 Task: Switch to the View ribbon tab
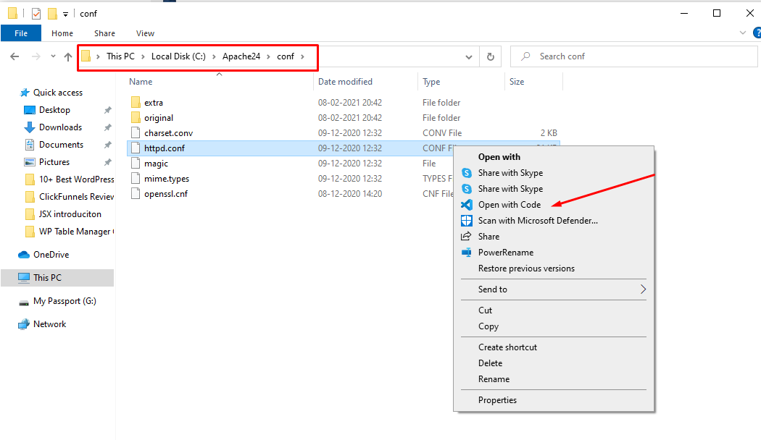pos(145,33)
